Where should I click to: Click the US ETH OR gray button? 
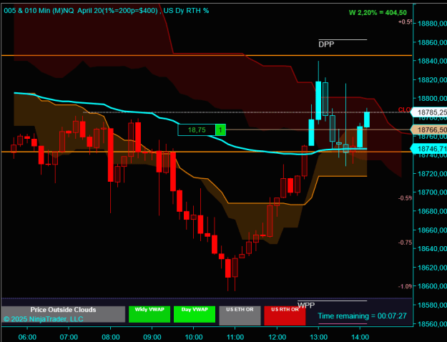(x=240, y=316)
